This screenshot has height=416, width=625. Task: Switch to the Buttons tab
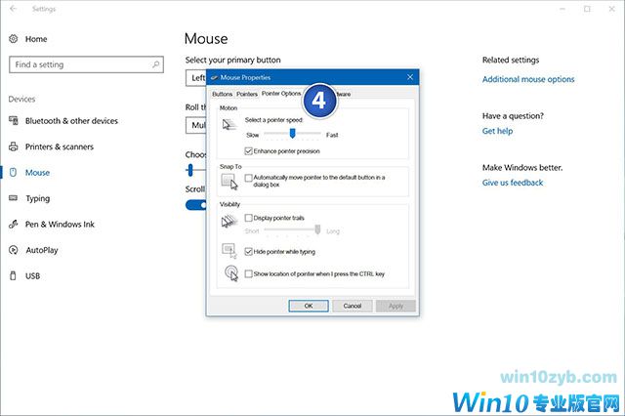[x=222, y=94]
